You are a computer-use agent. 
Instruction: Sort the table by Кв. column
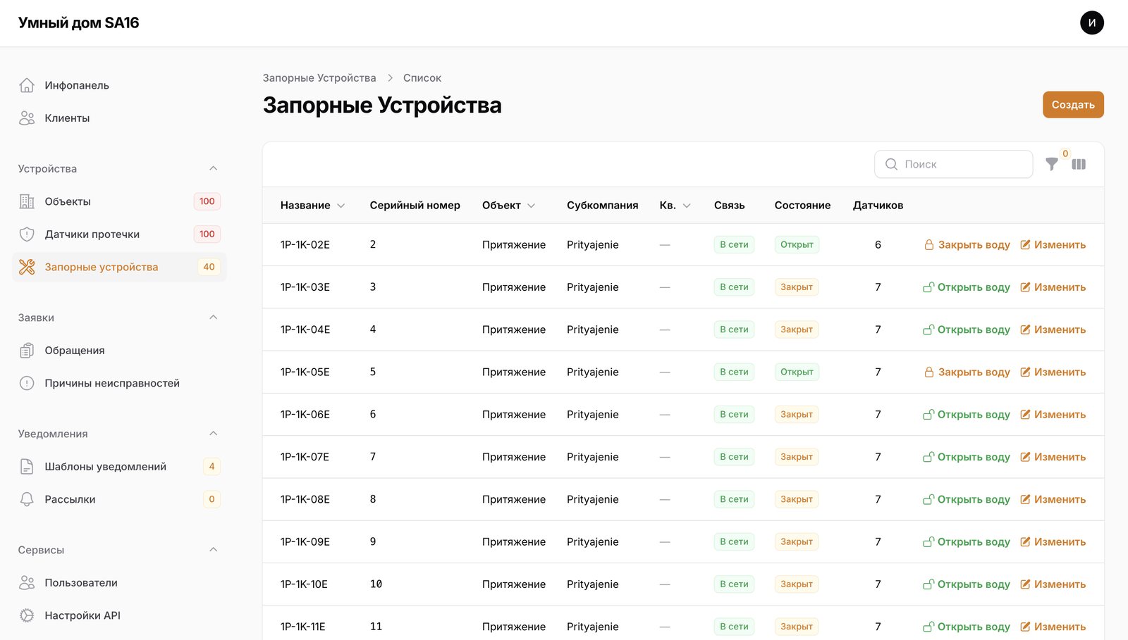[x=675, y=206]
